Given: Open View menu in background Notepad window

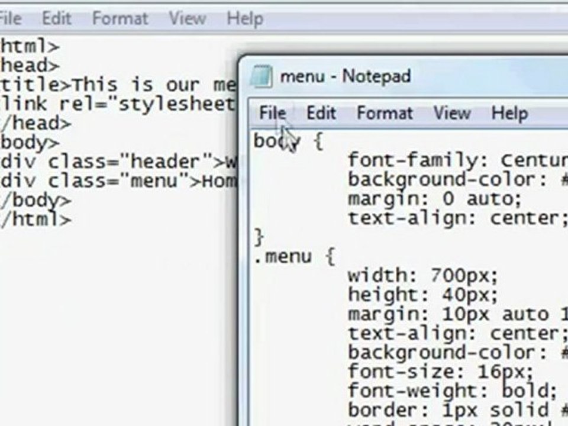Looking at the screenshot, I should pyautogui.click(x=188, y=18).
